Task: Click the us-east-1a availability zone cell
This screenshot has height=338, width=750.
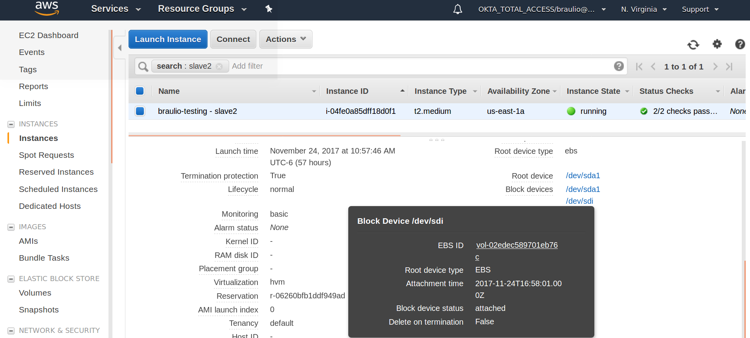Action: (x=506, y=111)
